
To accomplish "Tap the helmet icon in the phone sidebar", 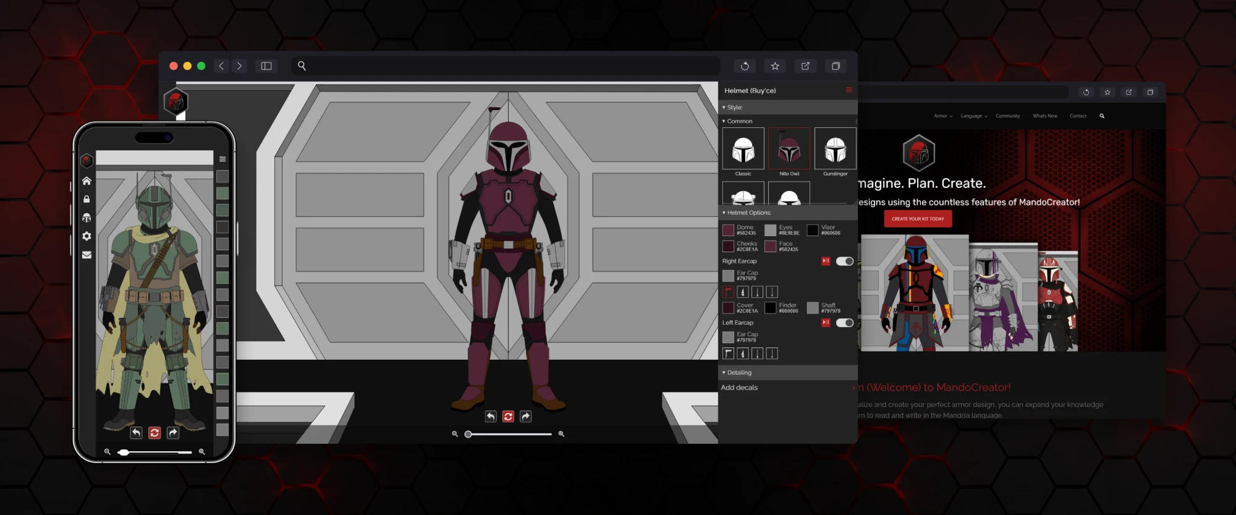I will point(87,218).
